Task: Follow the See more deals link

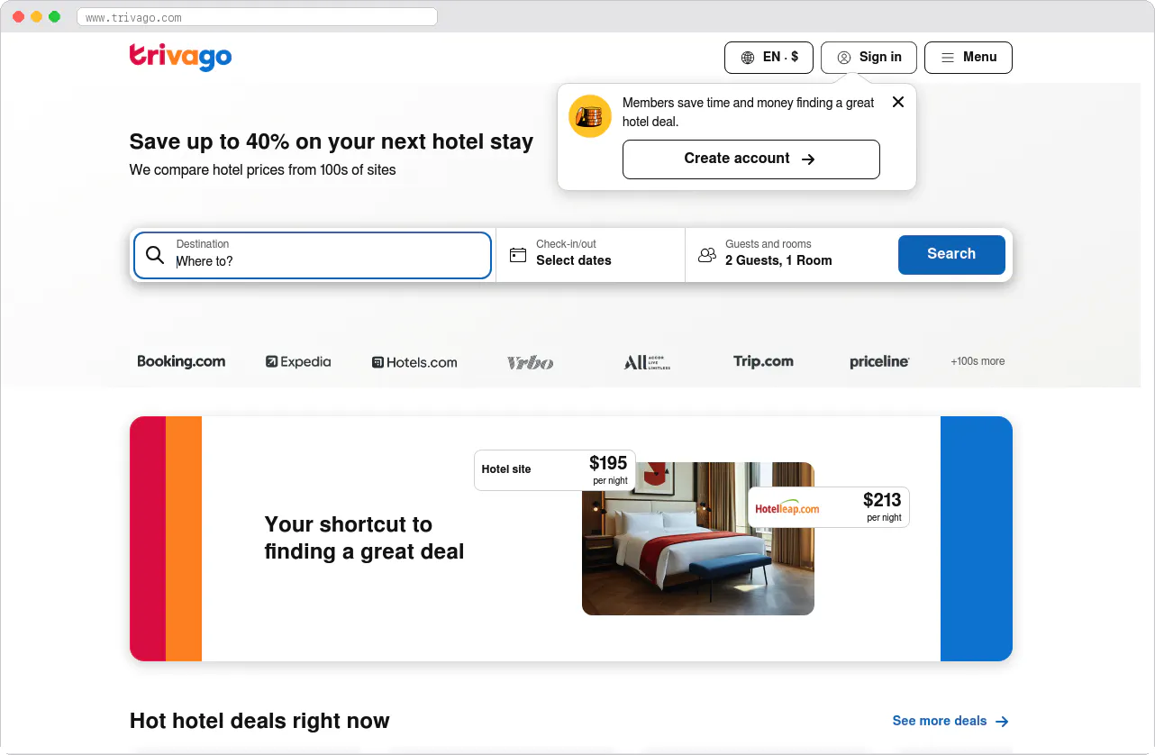Action: click(950, 721)
